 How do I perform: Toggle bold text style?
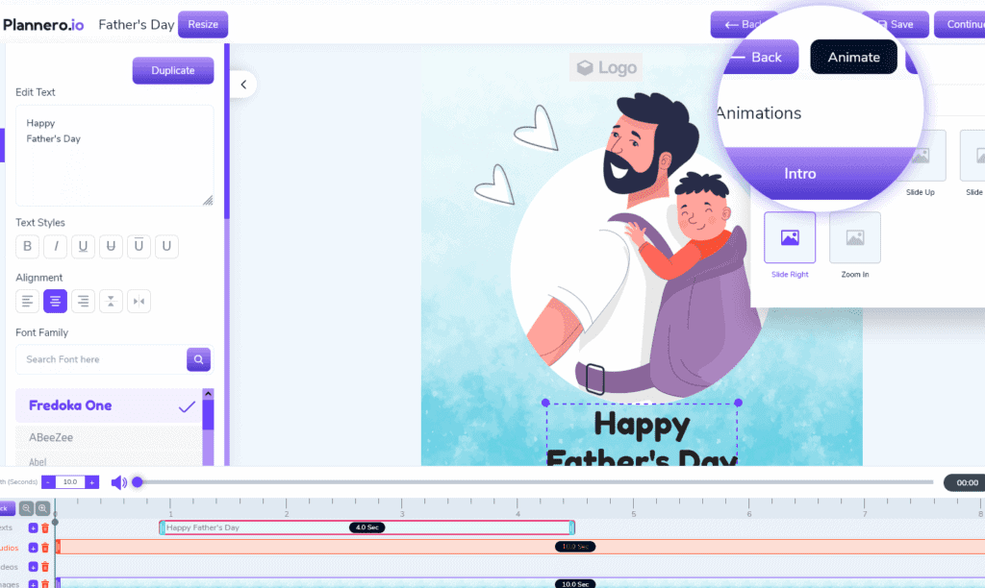point(27,246)
